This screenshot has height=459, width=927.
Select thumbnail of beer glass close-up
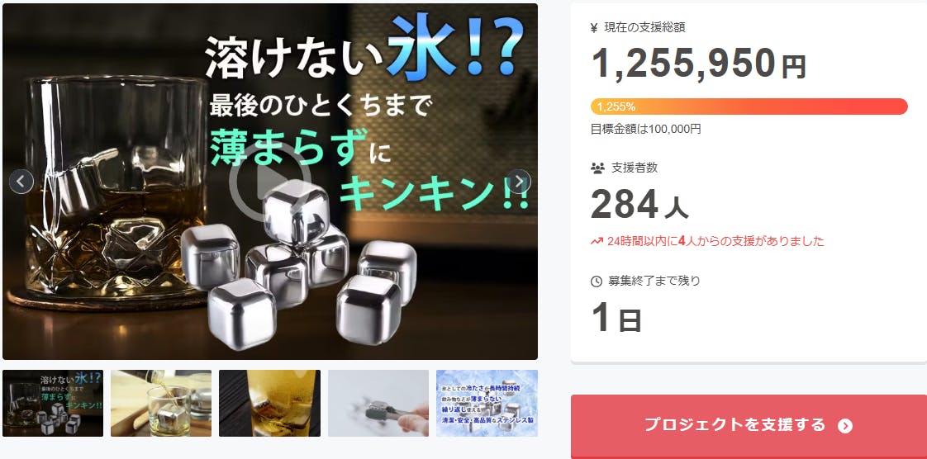coord(269,403)
